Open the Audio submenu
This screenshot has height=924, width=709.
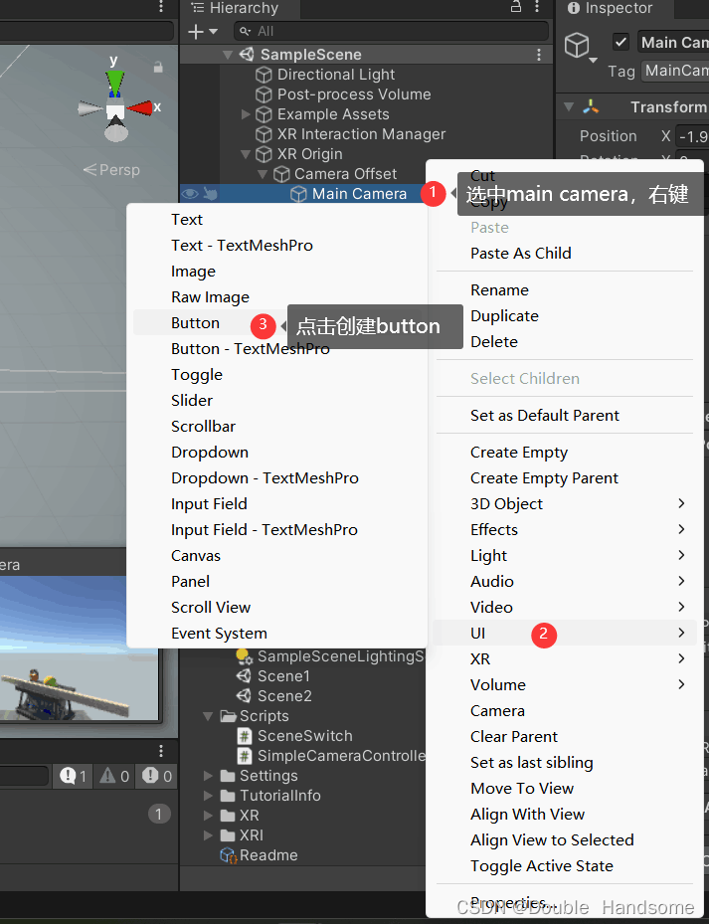pos(565,582)
